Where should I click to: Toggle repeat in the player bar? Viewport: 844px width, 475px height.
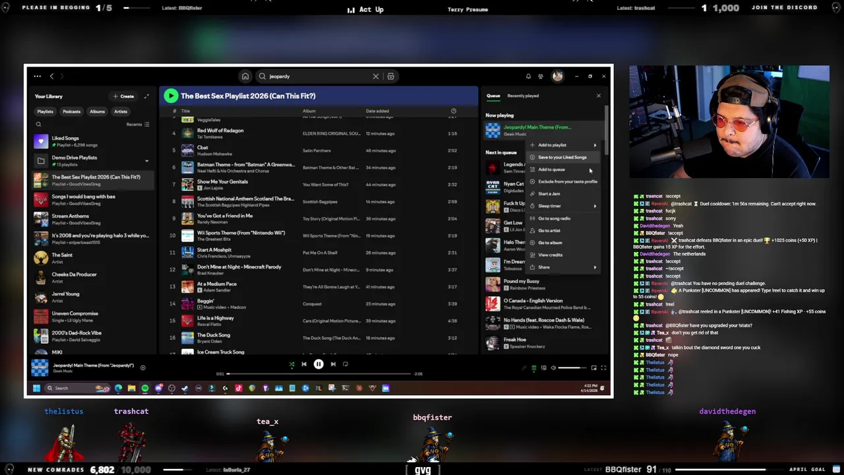pos(346,364)
